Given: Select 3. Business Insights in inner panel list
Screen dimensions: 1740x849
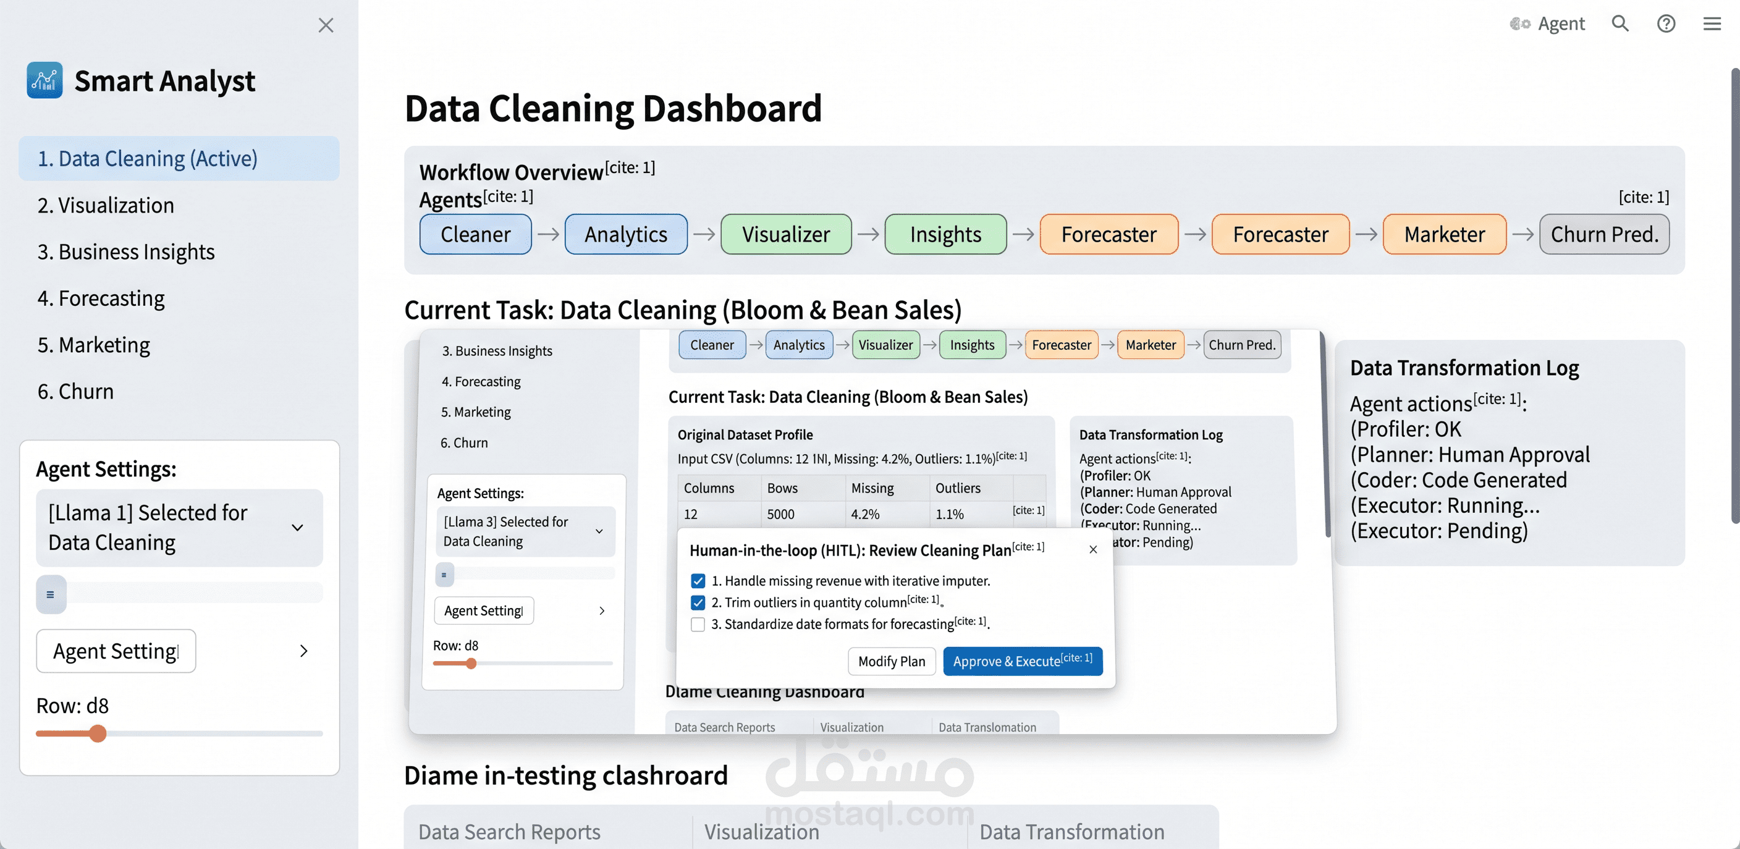Looking at the screenshot, I should [x=497, y=350].
